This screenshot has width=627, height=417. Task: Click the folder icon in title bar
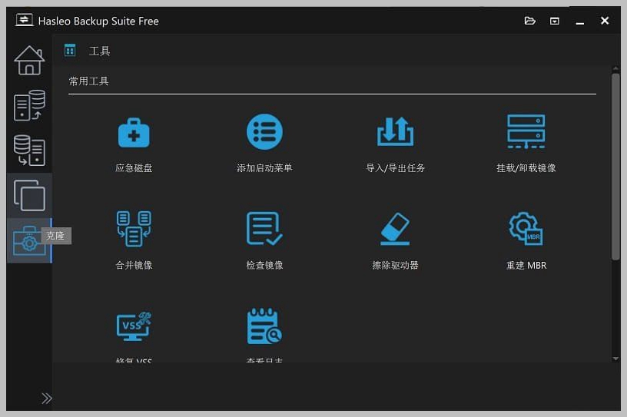click(x=529, y=21)
